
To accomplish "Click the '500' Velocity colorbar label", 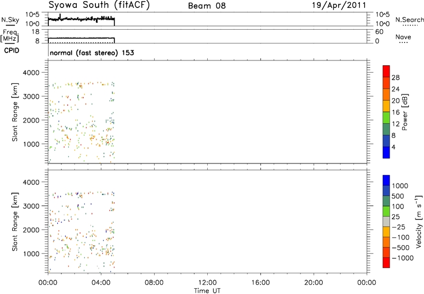I will click(398, 196).
